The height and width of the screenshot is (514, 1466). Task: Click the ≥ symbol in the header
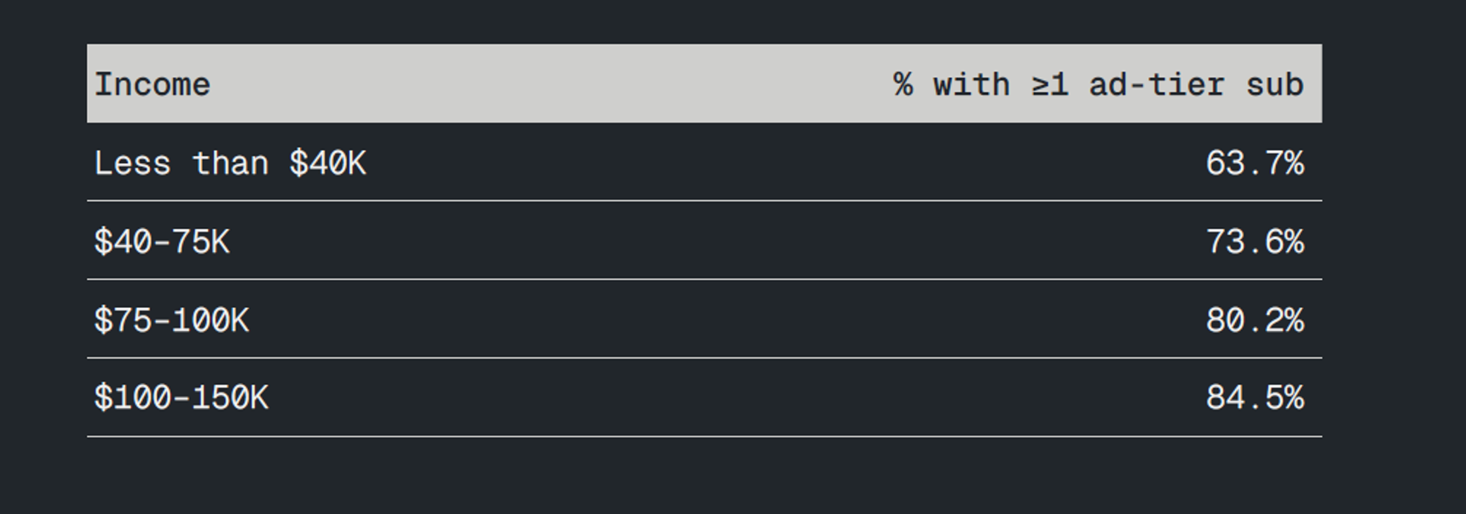(x=1040, y=85)
